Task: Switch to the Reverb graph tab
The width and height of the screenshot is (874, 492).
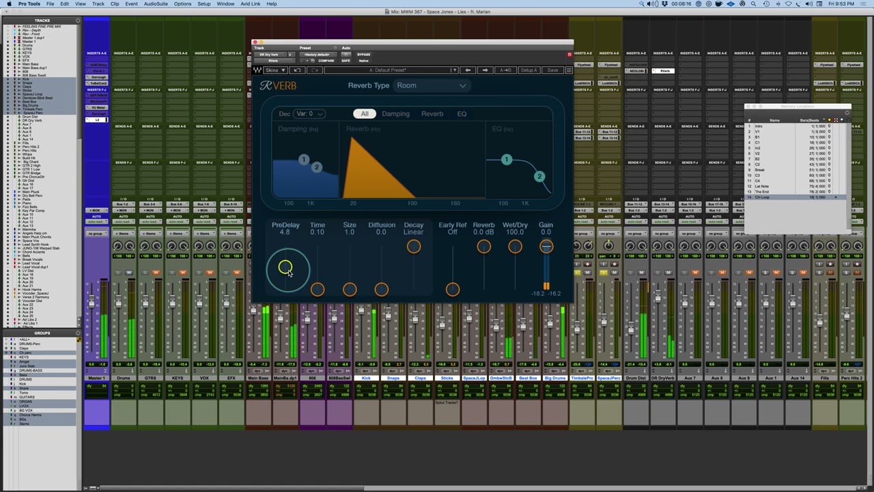Action: click(432, 114)
